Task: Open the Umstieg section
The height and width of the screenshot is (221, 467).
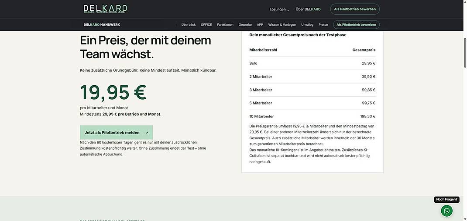Action: [x=307, y=25]
